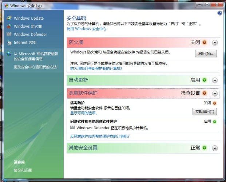
Task: Click the 间谍软件和其他恶意软件保护 heading
Action: (x=94, y=121)
